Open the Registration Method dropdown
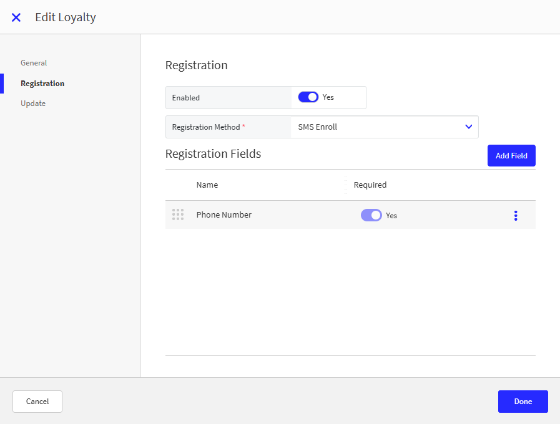Viewport: 560px width, 424px height. click(384, 127)
